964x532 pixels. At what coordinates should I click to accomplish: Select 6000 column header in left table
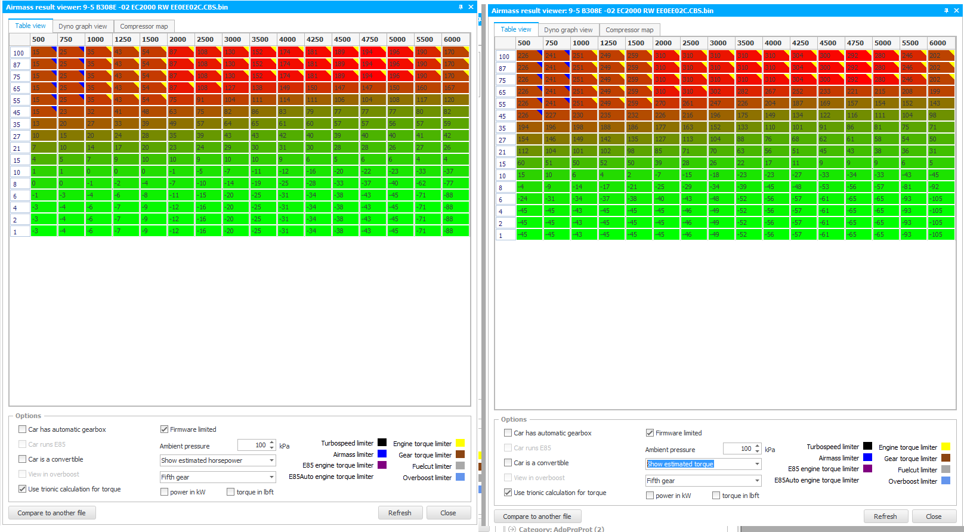[x=455, y=39]
